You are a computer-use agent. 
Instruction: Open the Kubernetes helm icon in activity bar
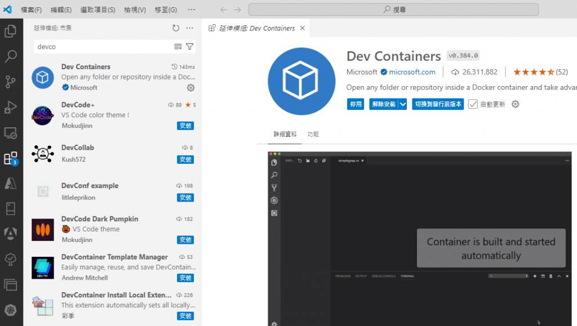(x=10, y=310)
